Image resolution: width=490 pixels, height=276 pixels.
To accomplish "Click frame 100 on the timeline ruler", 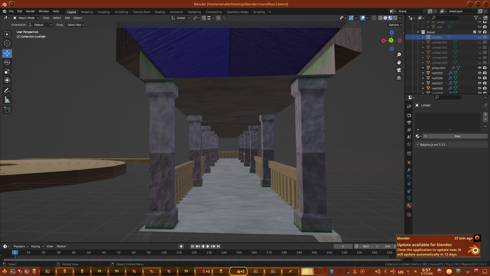I will click(x=164, y=252).
